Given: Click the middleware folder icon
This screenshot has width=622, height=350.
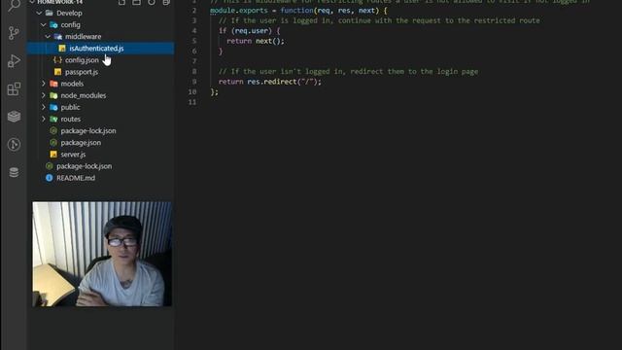Looking at the screenshot, I should coord(58,37).
